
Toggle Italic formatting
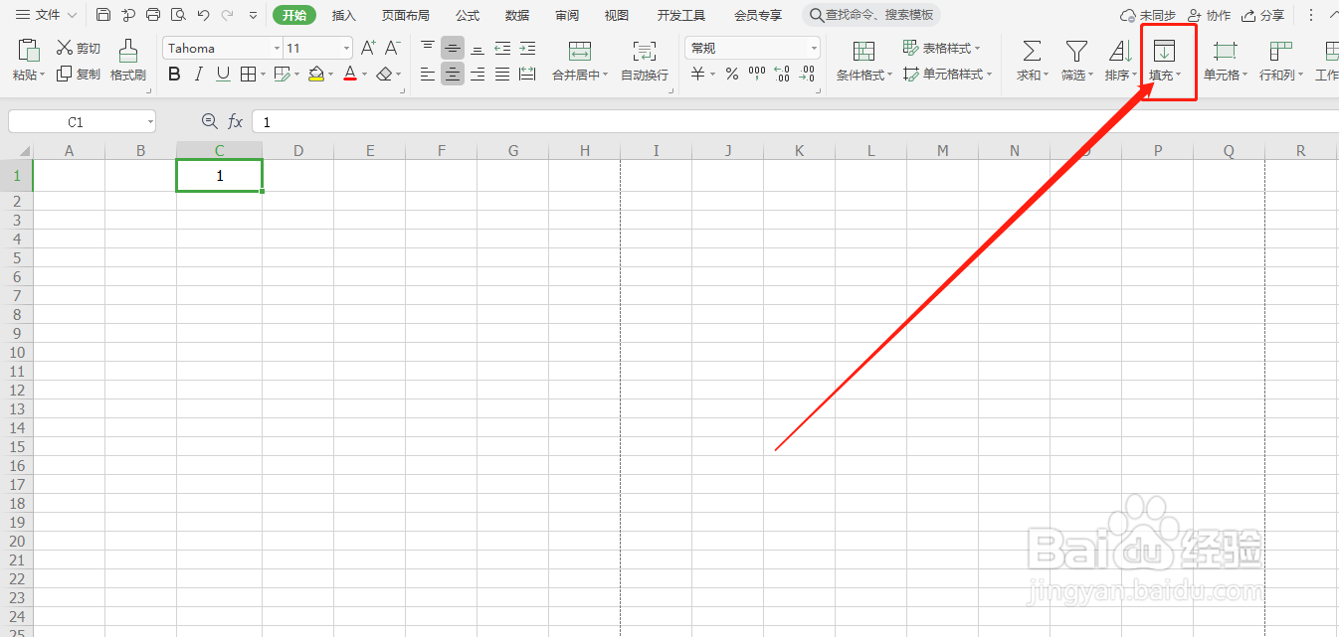[x=199, y=74]
